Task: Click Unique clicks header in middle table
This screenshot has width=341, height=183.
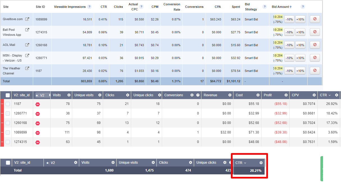Action: click(x=144, y=95)
